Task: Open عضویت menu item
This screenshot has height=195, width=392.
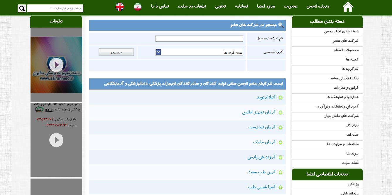Action: point(290,6)
